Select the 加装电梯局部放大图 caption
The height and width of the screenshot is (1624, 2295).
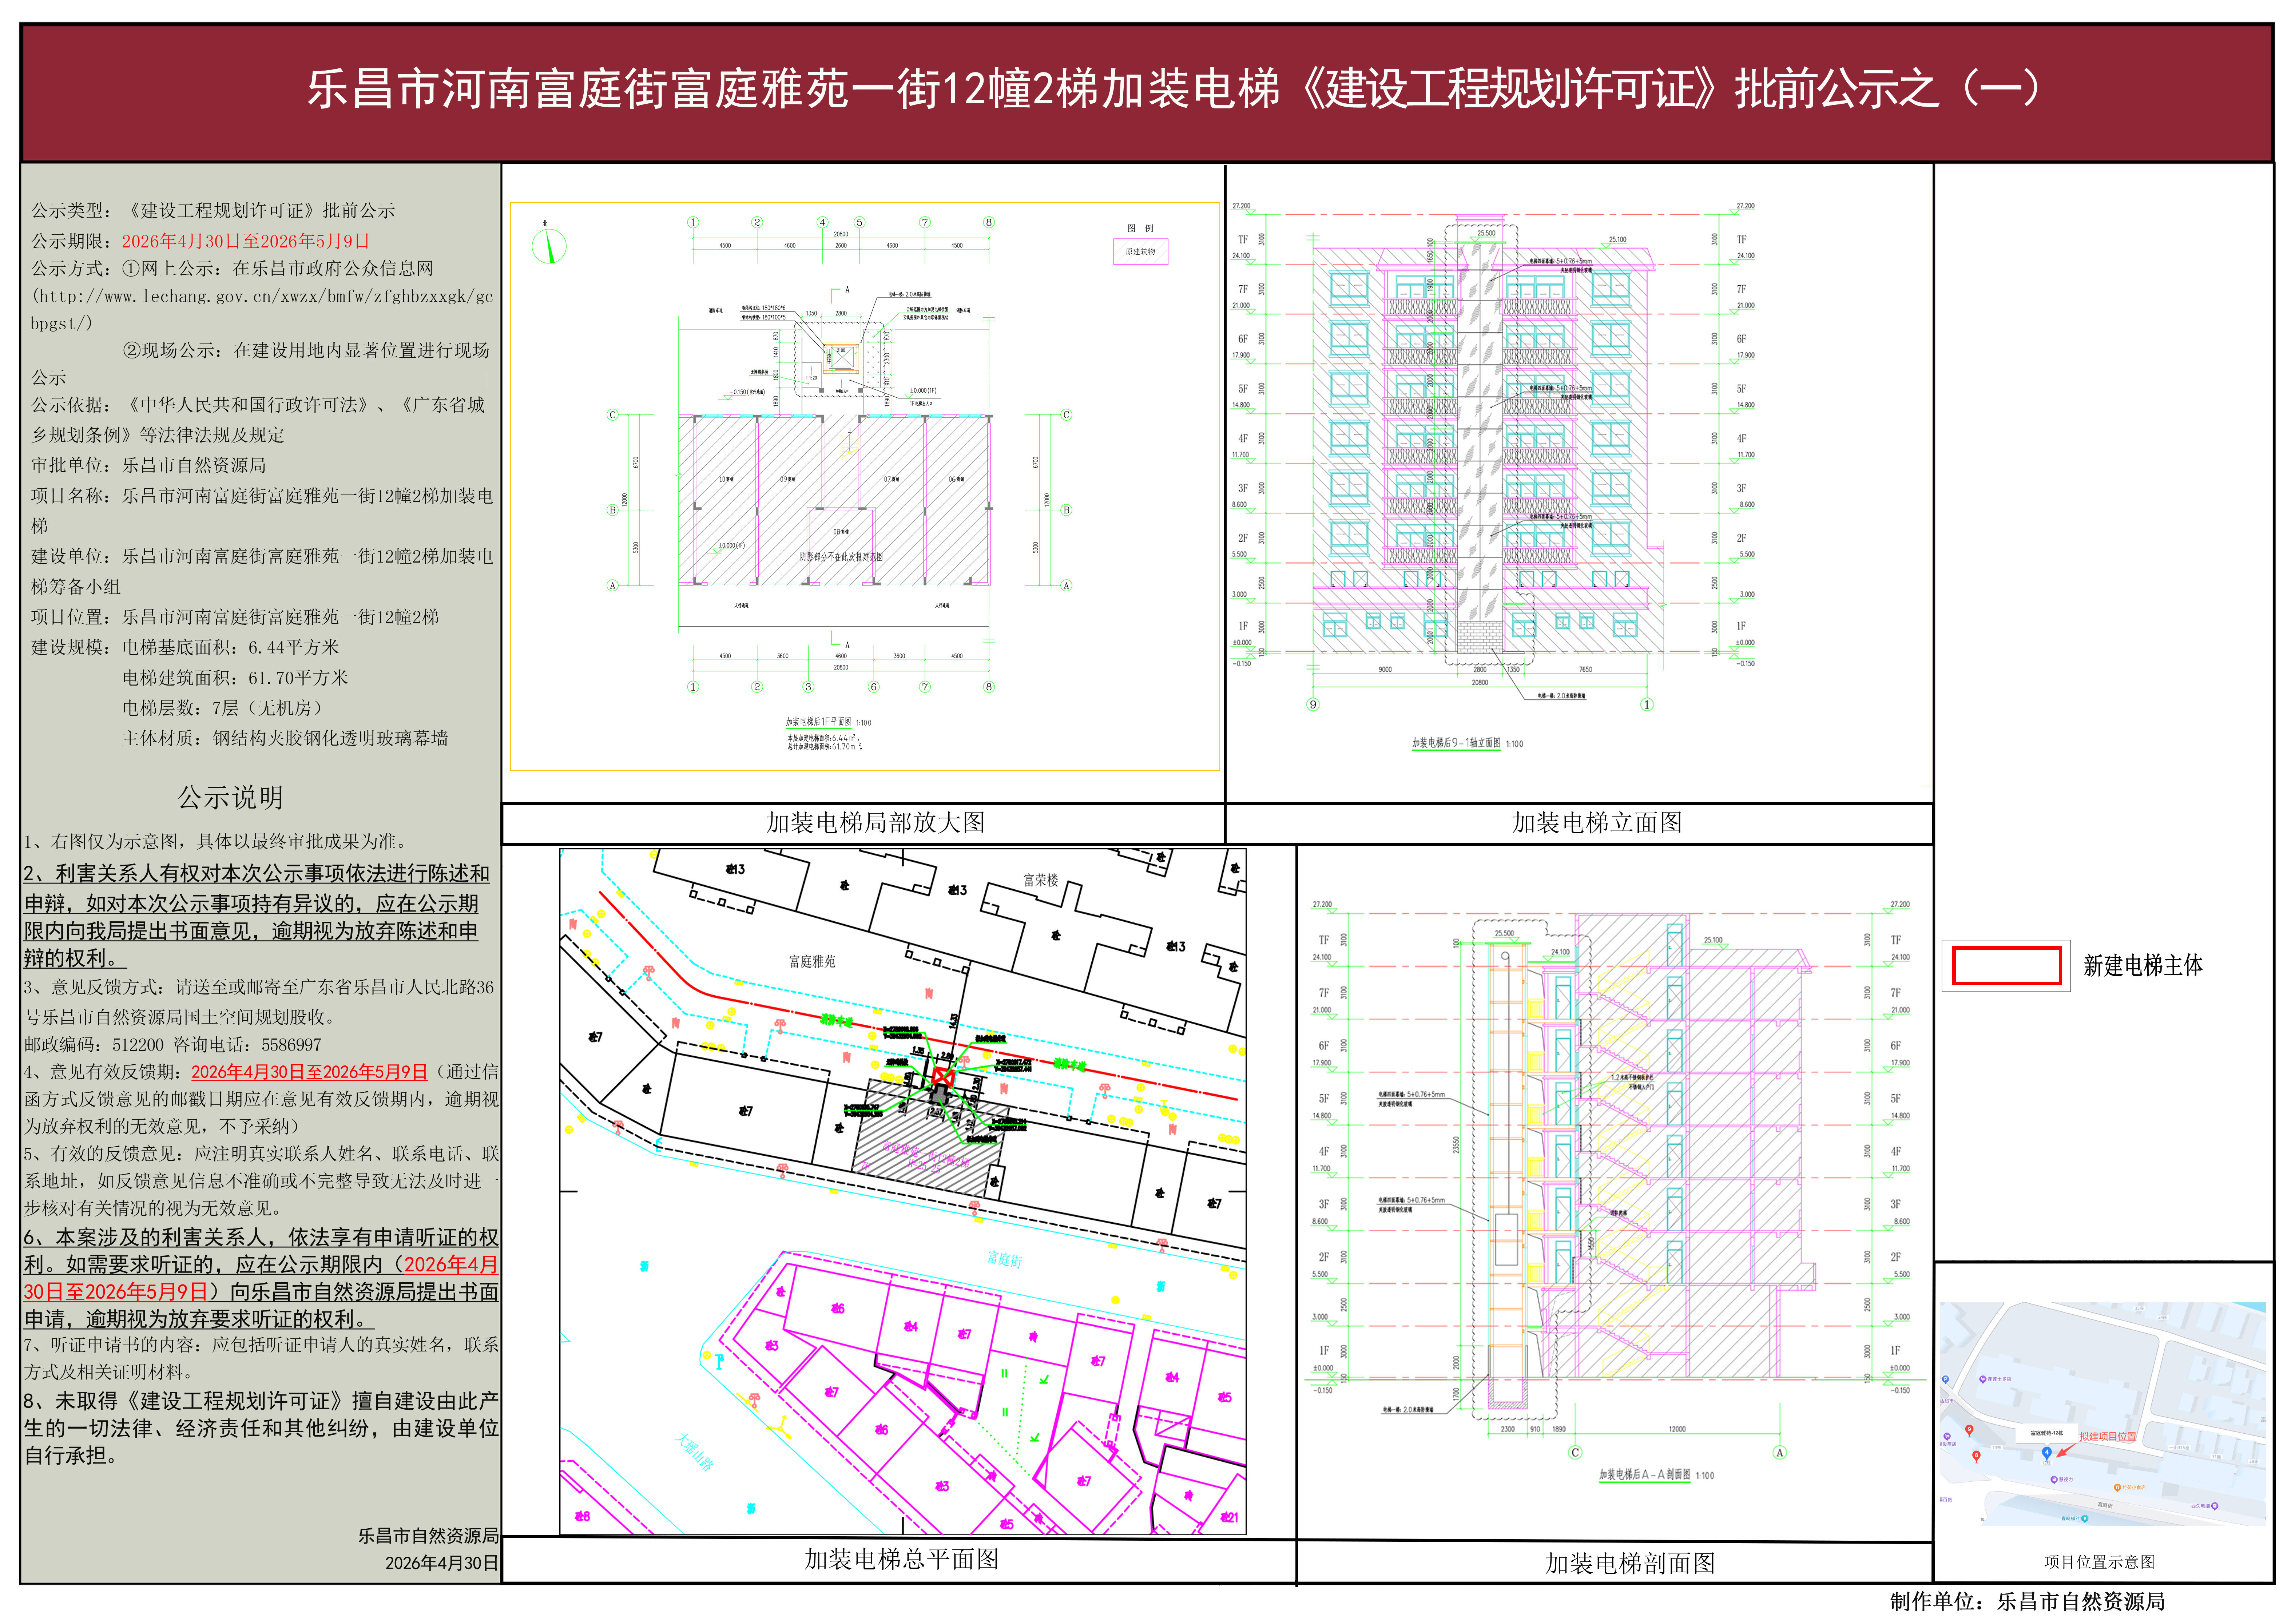coord(875,822)
